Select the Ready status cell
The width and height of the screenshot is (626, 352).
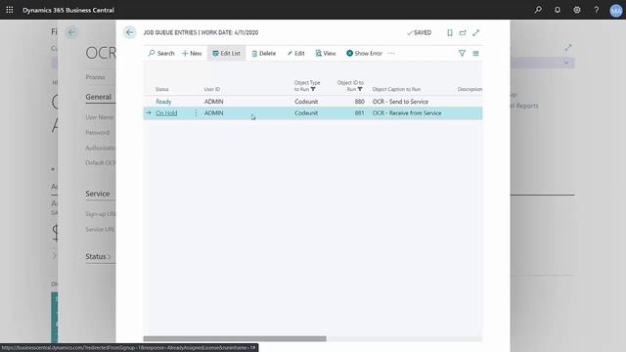pyautogui.click(x=163, y=102)
